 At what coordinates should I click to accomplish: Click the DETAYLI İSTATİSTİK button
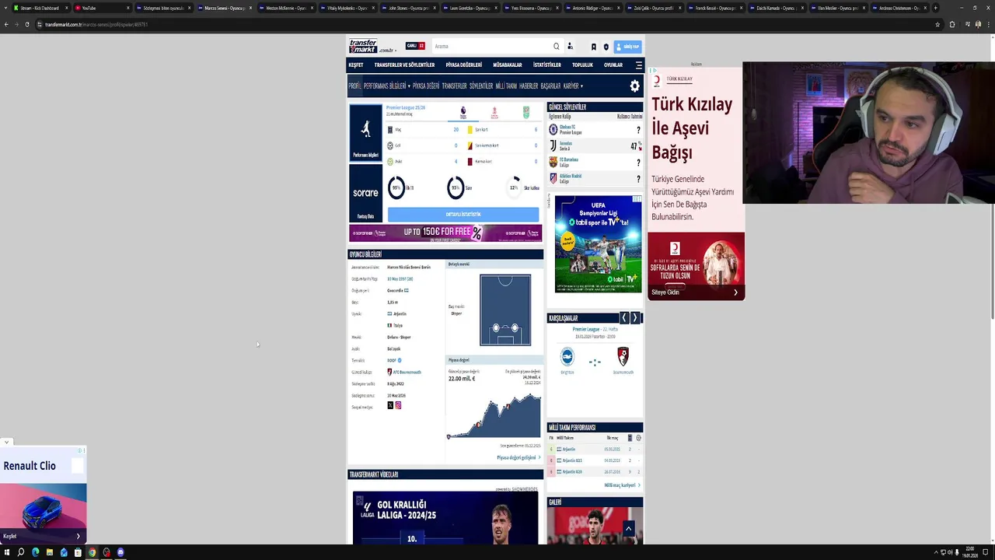pyautogui.click(x=463, y=215)
